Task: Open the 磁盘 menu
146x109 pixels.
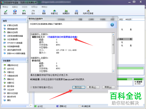Action: point(15,7)
